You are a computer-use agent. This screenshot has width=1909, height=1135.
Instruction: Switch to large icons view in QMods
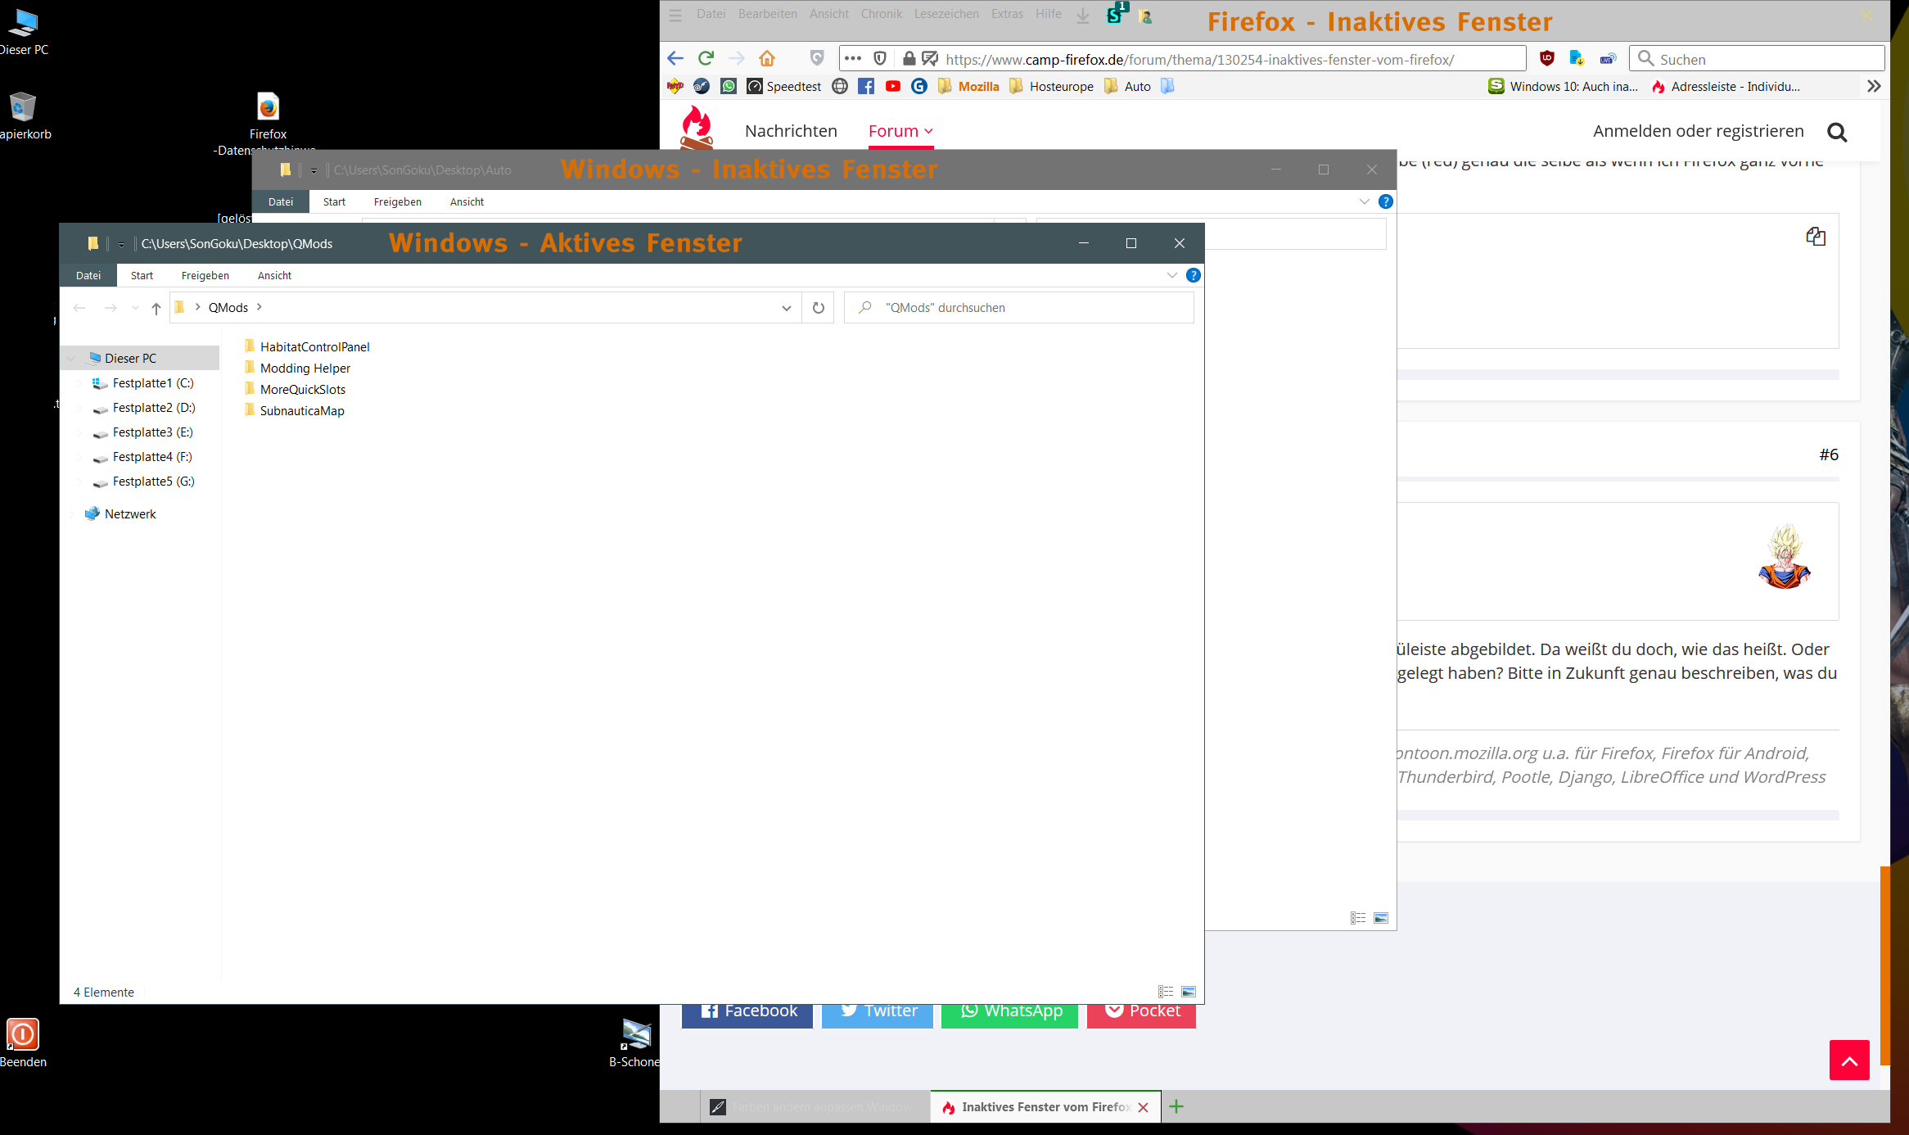1189,992
